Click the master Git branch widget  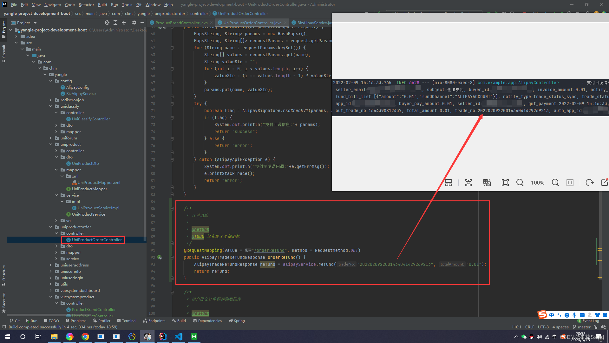click(x=582, y=327)
